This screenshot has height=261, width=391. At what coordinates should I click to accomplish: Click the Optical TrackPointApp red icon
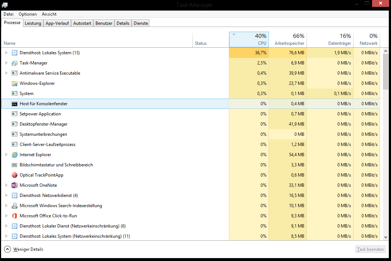pyautogui.click(x=15, y=175)
